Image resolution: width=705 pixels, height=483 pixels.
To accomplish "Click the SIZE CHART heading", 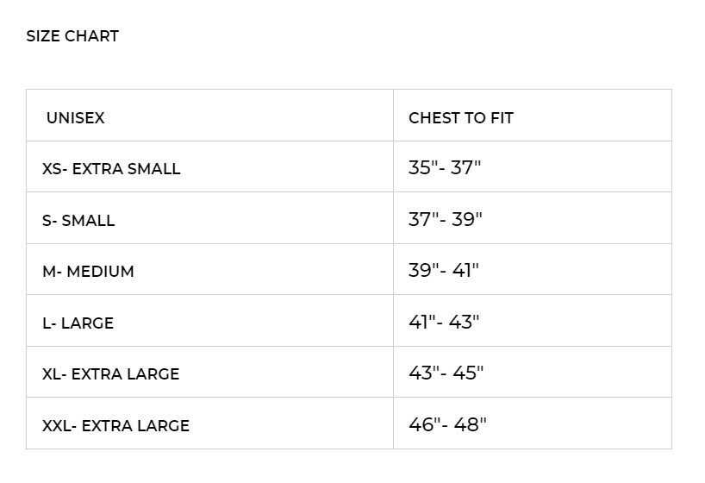I will 72,36.
